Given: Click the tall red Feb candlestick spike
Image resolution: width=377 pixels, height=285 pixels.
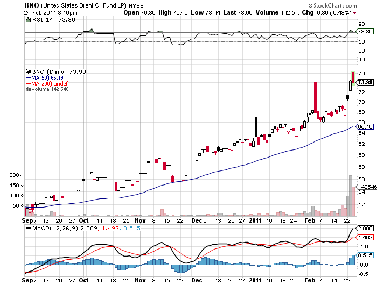Looking at the screenshot, I should pyautogui.click(x=315, y=97).
